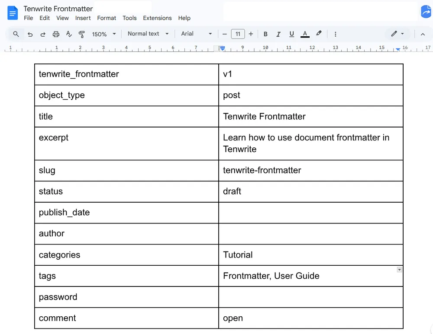Click the share icon in the top right
433x334 pixels.
pyautogui.click(x=426, y=12)
